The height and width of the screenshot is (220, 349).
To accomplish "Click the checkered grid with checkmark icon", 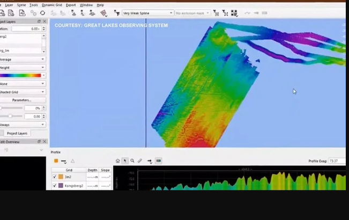I will coord(234,13).
